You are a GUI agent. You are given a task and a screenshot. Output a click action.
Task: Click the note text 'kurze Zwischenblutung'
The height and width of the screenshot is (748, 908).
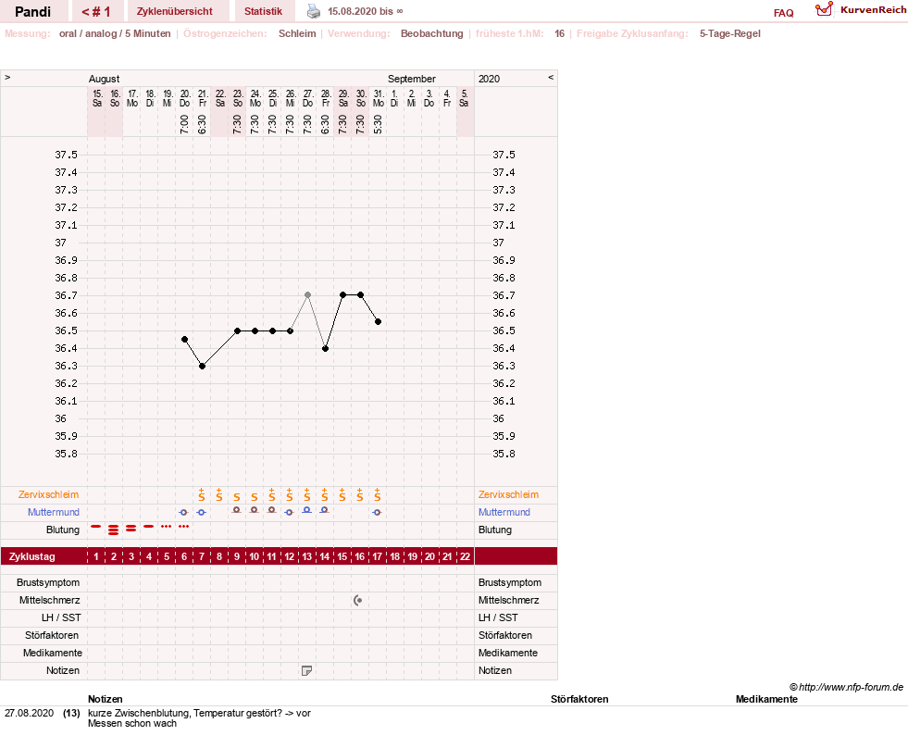point(139,713)
